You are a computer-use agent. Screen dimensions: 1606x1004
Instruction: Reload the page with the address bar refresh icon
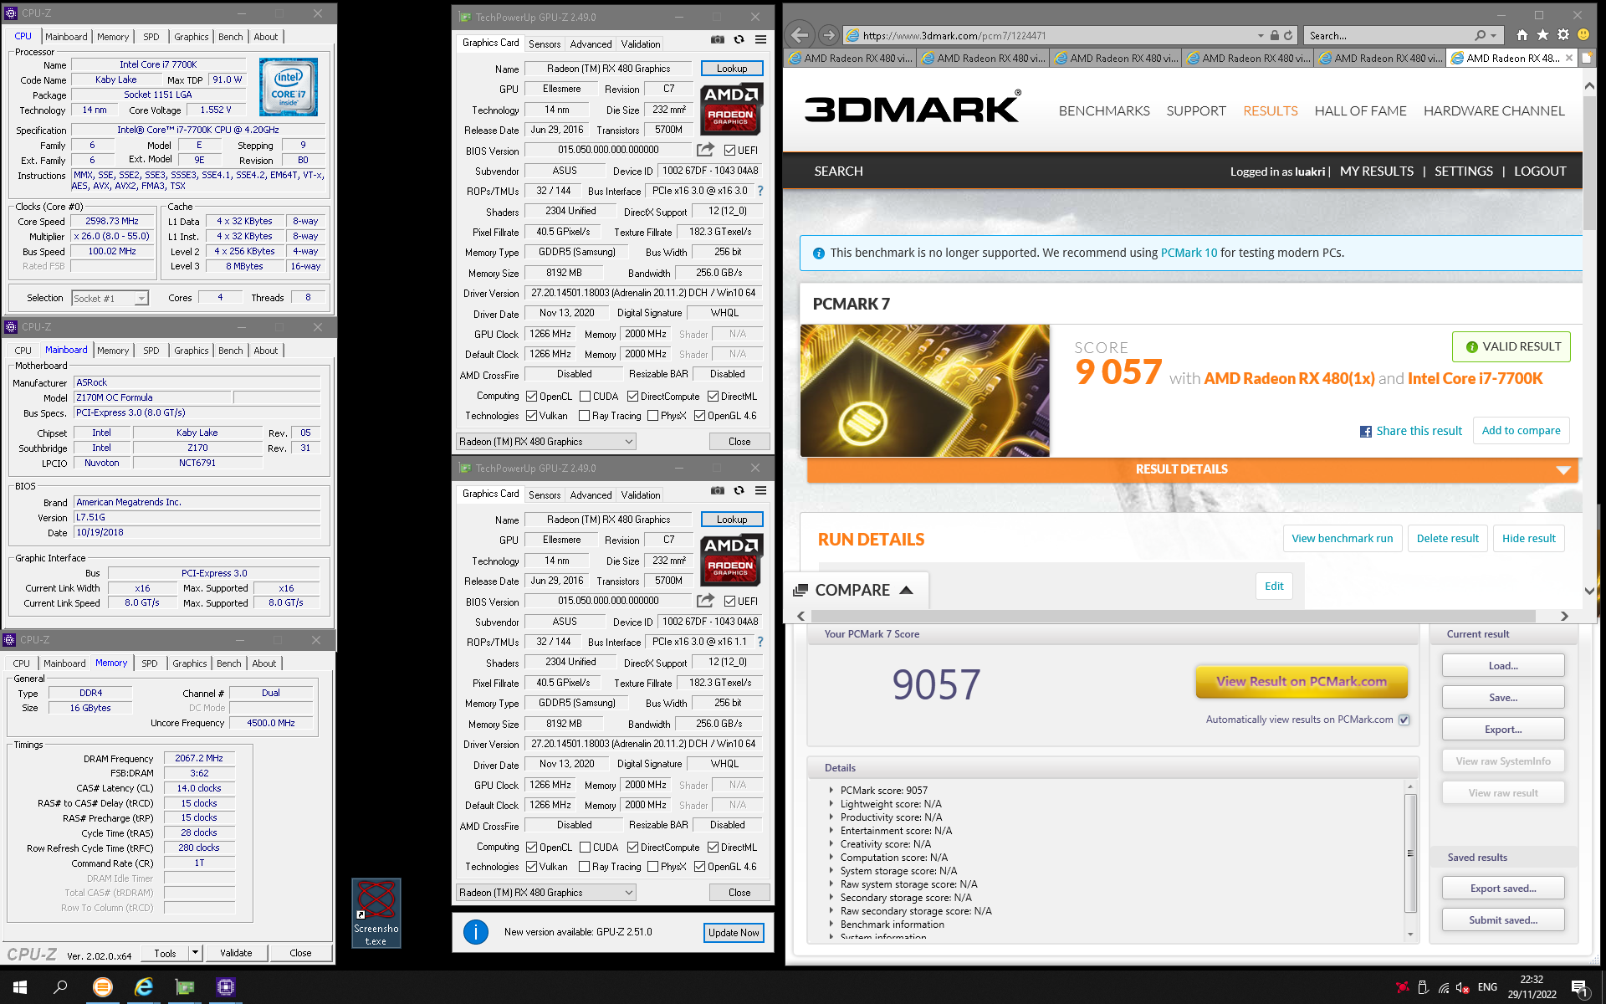[x=1288, y=35]
